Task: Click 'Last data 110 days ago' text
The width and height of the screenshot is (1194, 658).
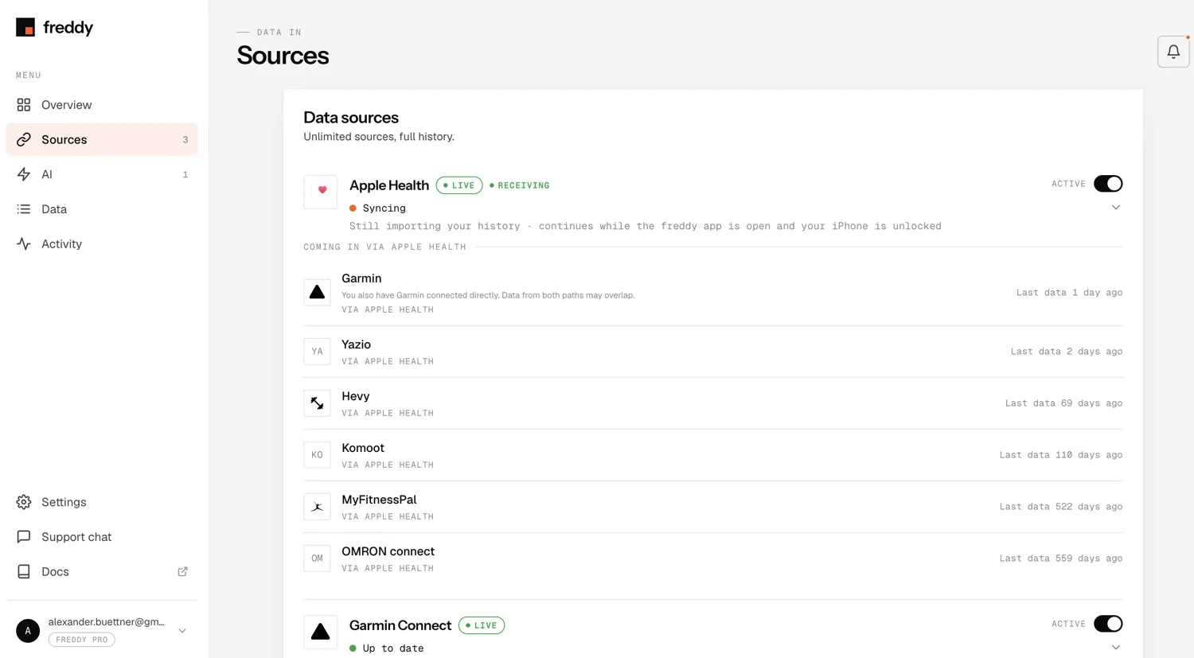Action: pyautogui.click(x=1061, y=455)
